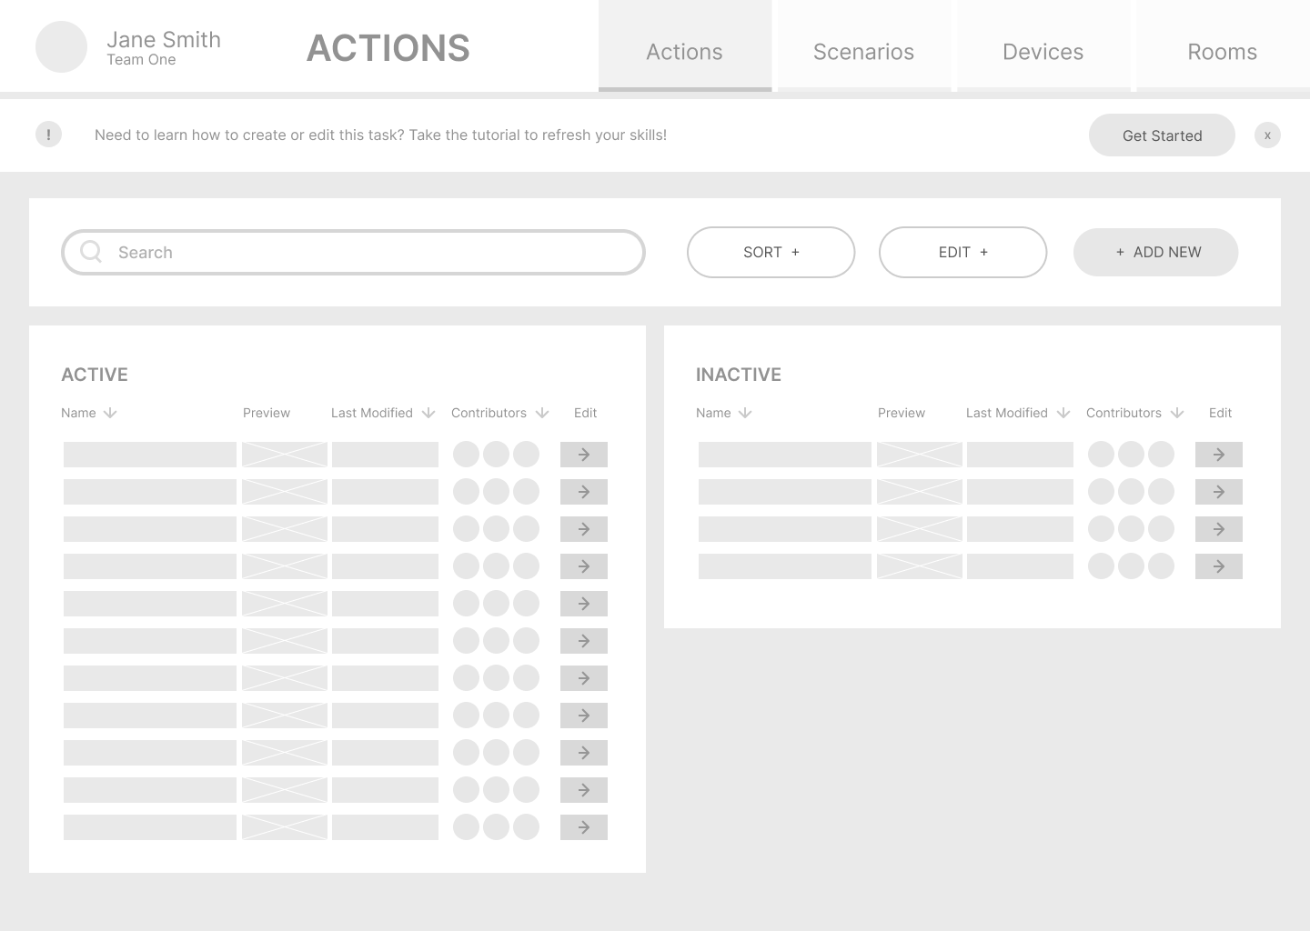The height and width of the screenshot is (931, 1310).
Task: Click the exclamation info icon in banner
Action: coord(48,135)
